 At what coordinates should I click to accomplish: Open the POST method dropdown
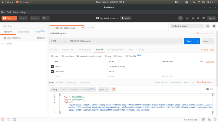(59, 41)
